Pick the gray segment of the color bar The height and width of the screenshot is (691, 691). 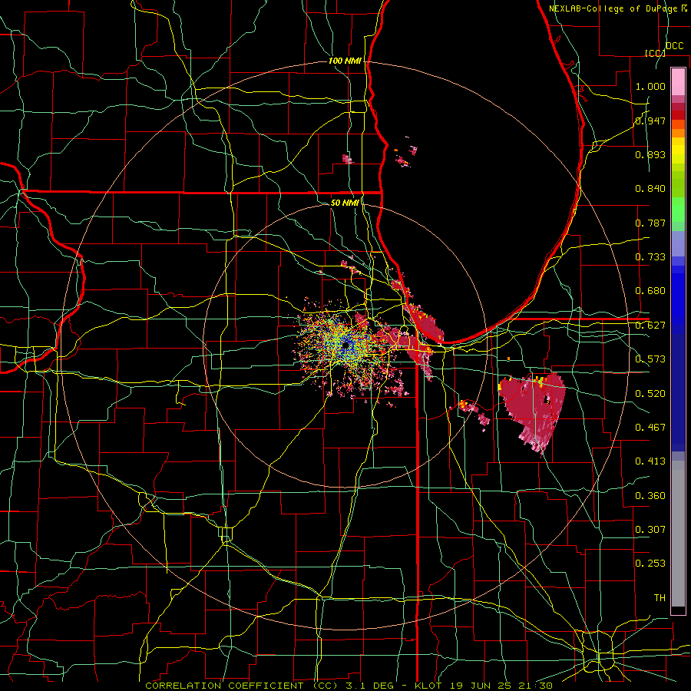tap(678, 534)
